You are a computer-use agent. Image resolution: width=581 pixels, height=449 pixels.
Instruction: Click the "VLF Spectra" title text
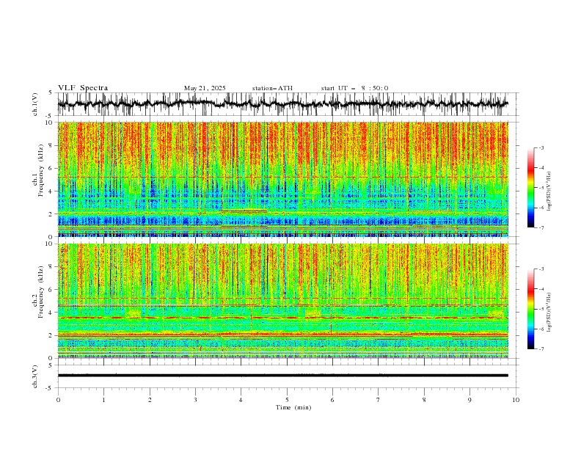coord(83,88)
